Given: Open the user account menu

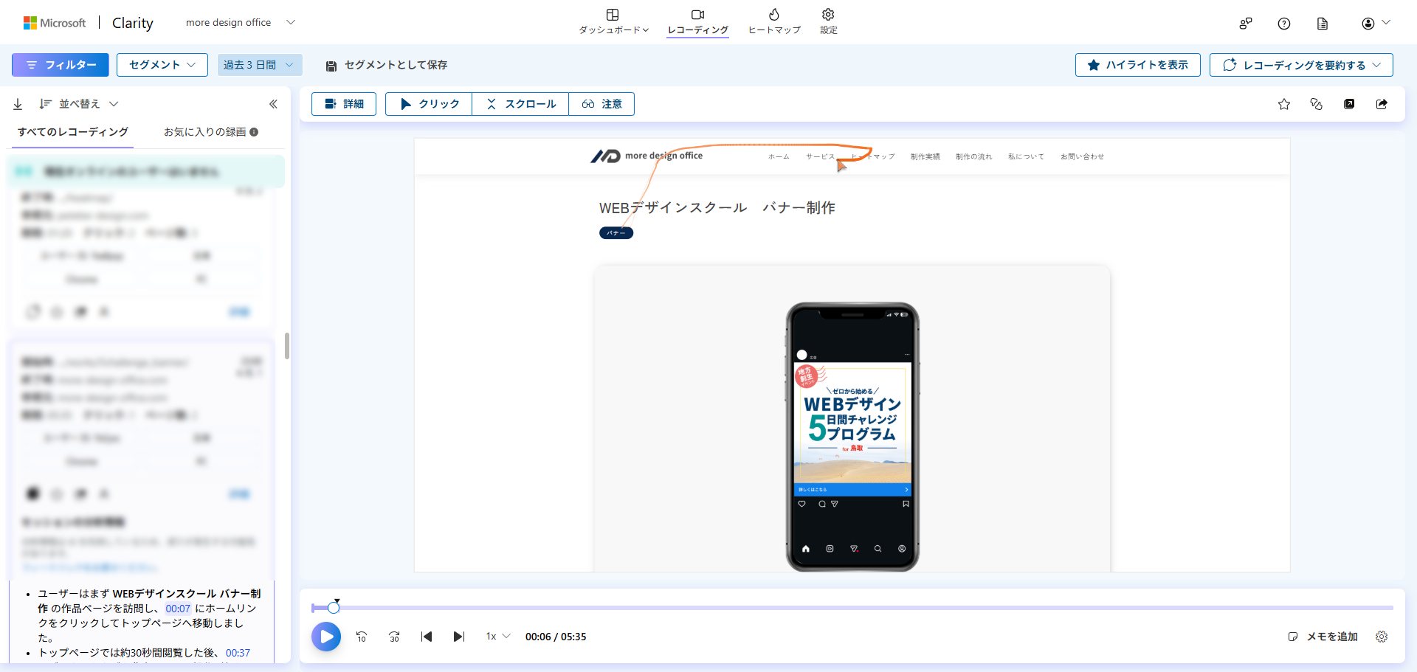Looking at the screenshot, I should pyautogui.click(x=1376, y=24).
